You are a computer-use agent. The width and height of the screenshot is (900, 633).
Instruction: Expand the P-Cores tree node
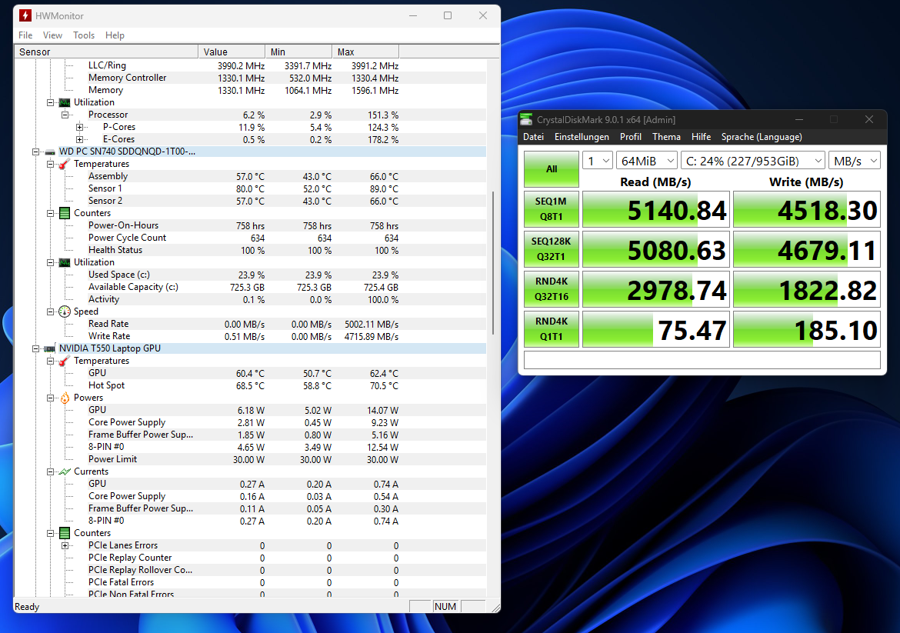79,126
